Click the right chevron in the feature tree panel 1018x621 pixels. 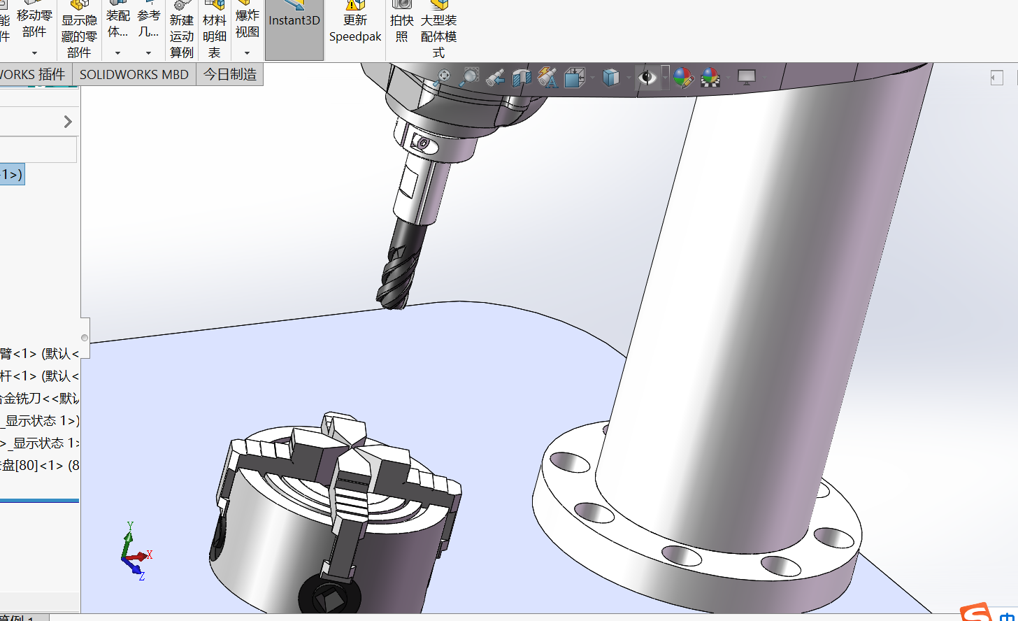pos(68,122)
